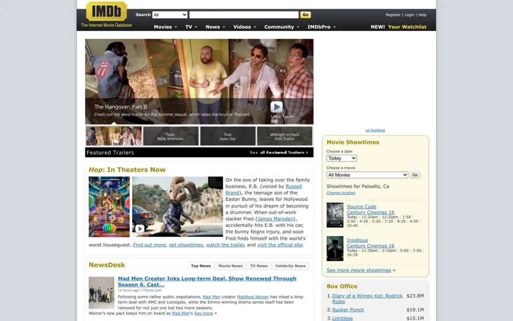Click Find out more about Hop
Screen dimensions: 513x321
coord(149,244)
